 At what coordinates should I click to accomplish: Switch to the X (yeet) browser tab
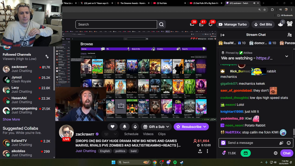point(97,3)
